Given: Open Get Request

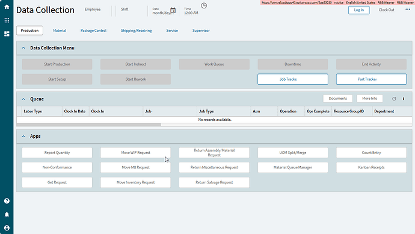Looking at the screenshot, I should pos(57,182).
